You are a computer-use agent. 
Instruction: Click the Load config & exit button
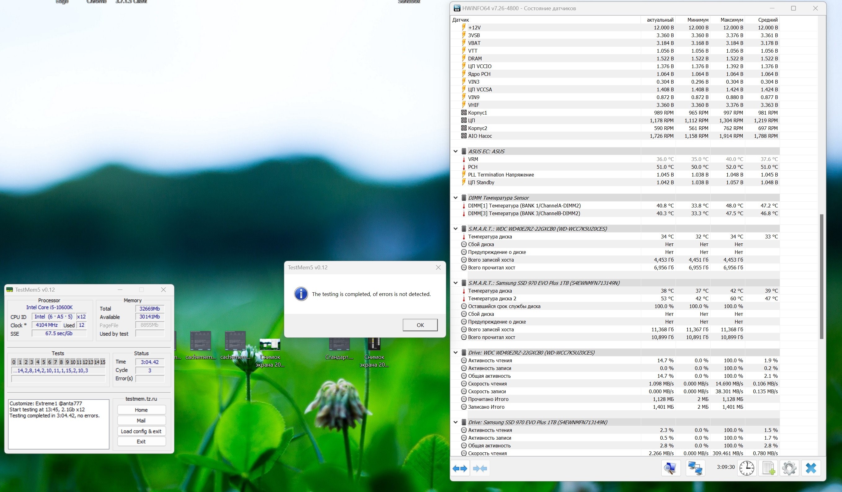[x=141, y=431]
